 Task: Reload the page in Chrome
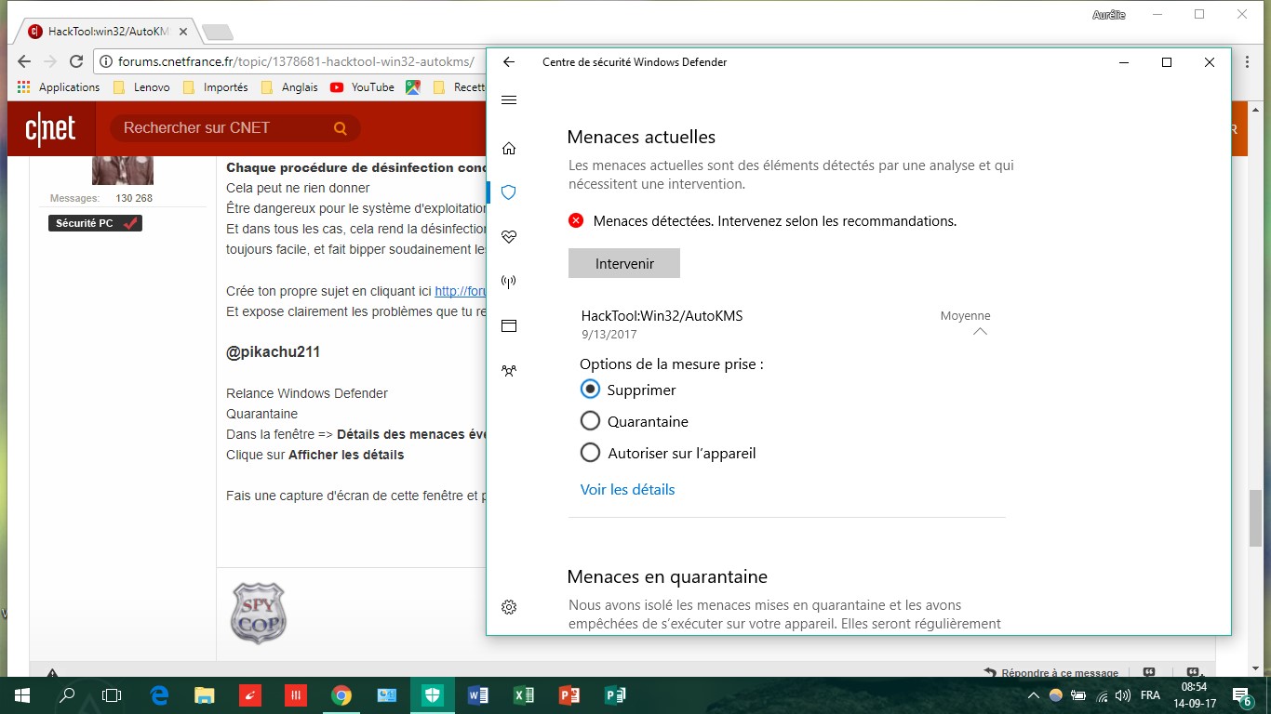pyautogui.click(x=77, y=61)
